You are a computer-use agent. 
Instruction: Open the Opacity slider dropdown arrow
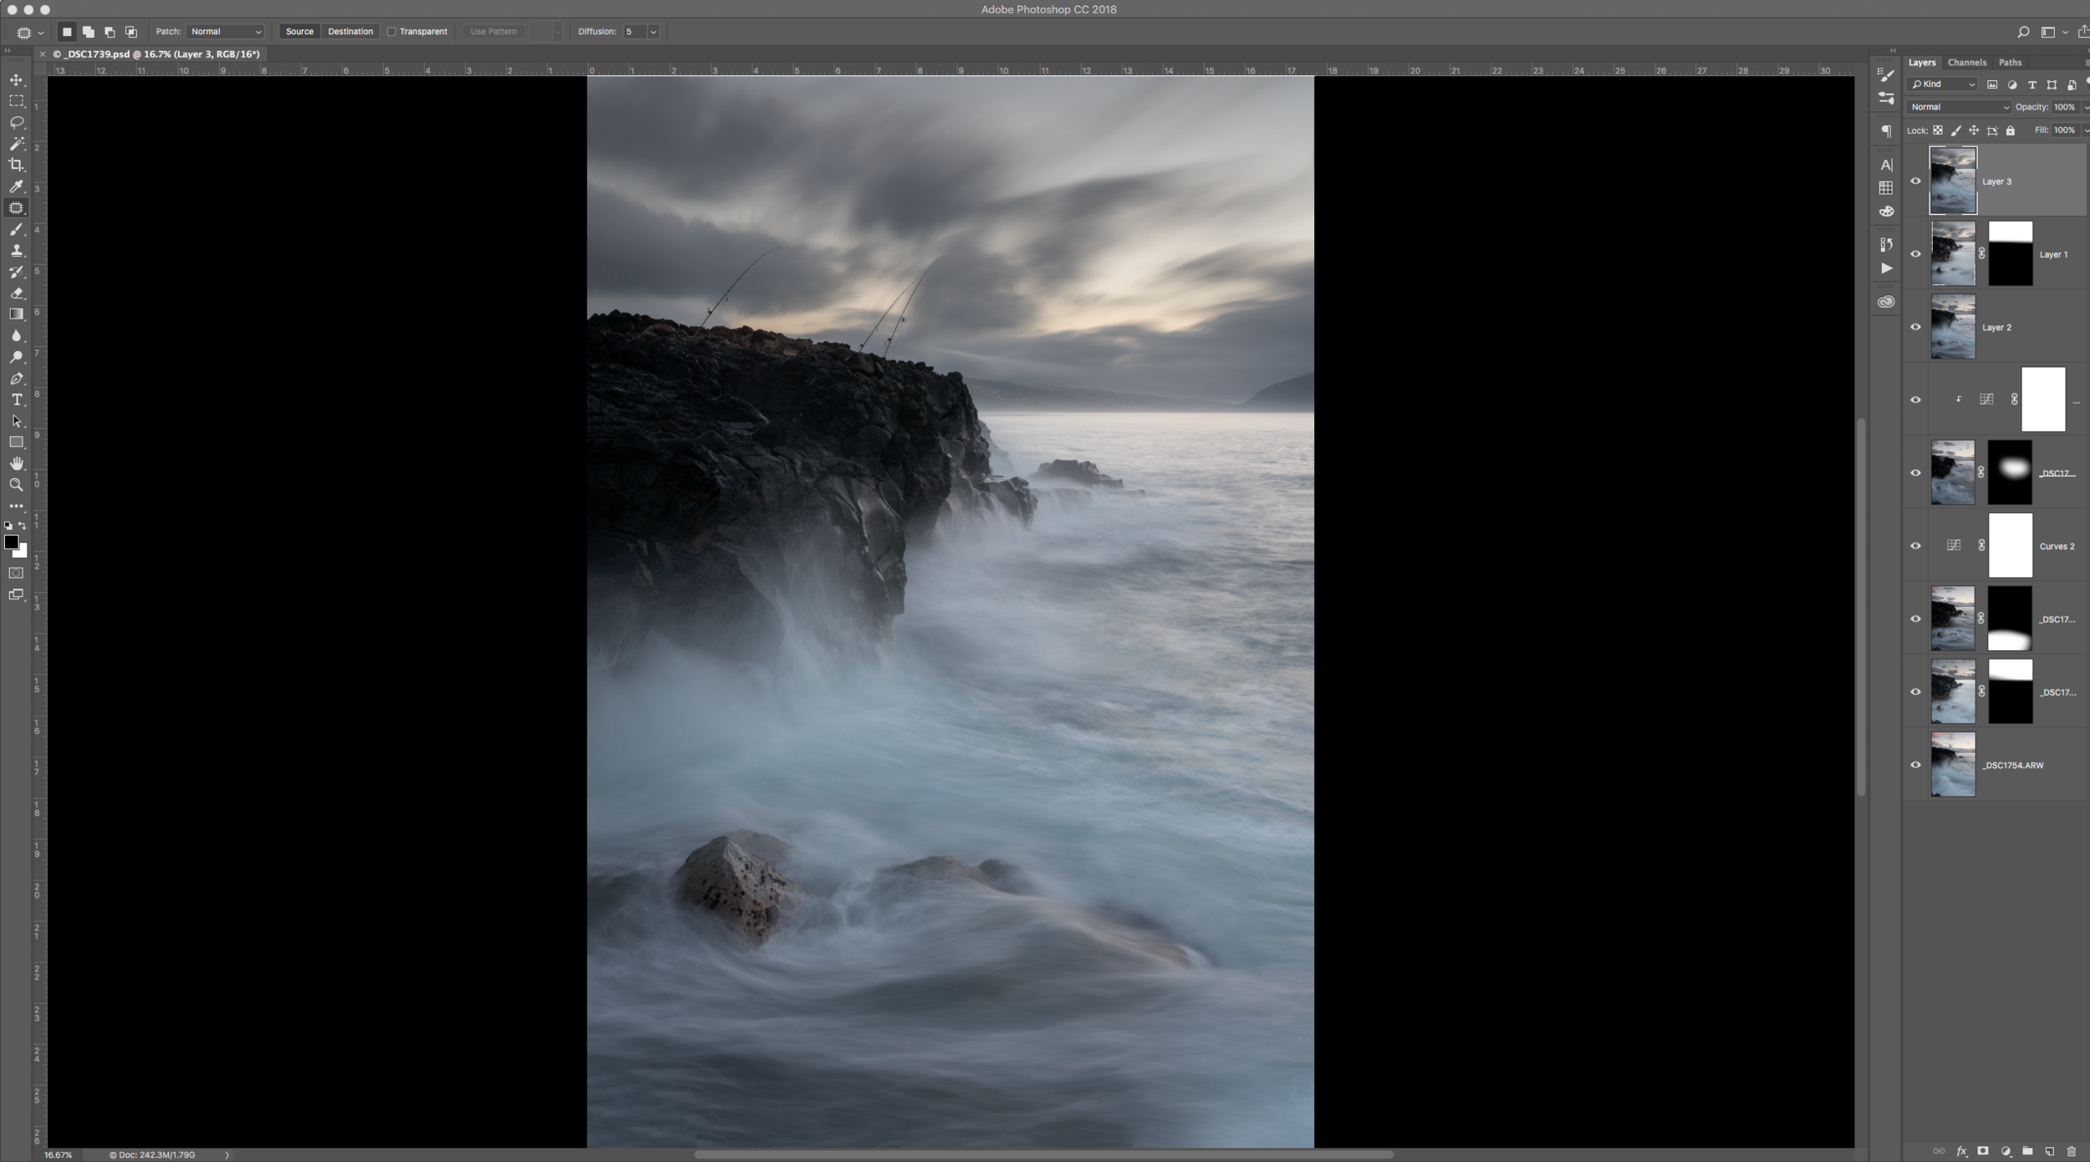2086,107
